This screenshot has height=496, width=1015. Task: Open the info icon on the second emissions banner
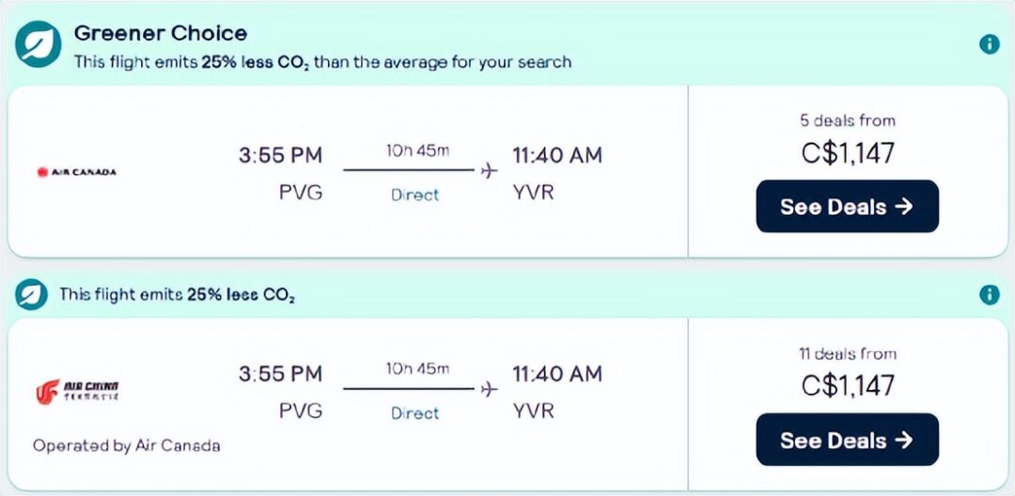989,295
